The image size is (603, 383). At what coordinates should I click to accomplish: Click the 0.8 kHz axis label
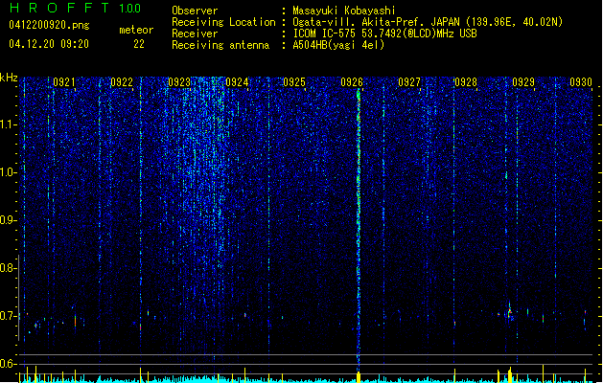point(9,268)
